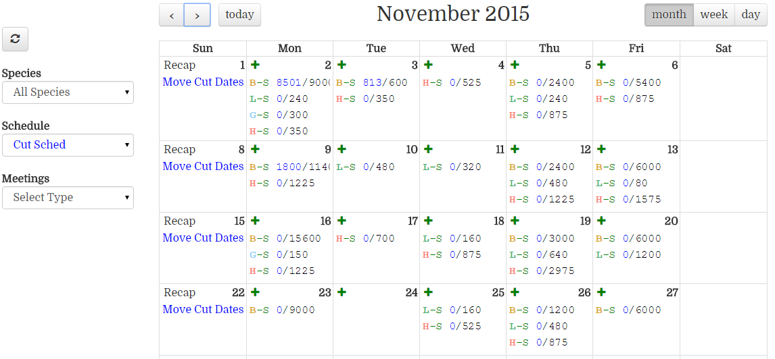The width and height of the screenshot is (775, 359).
Task: Add item via plus on Thursday 26
Action: (515, 292)
